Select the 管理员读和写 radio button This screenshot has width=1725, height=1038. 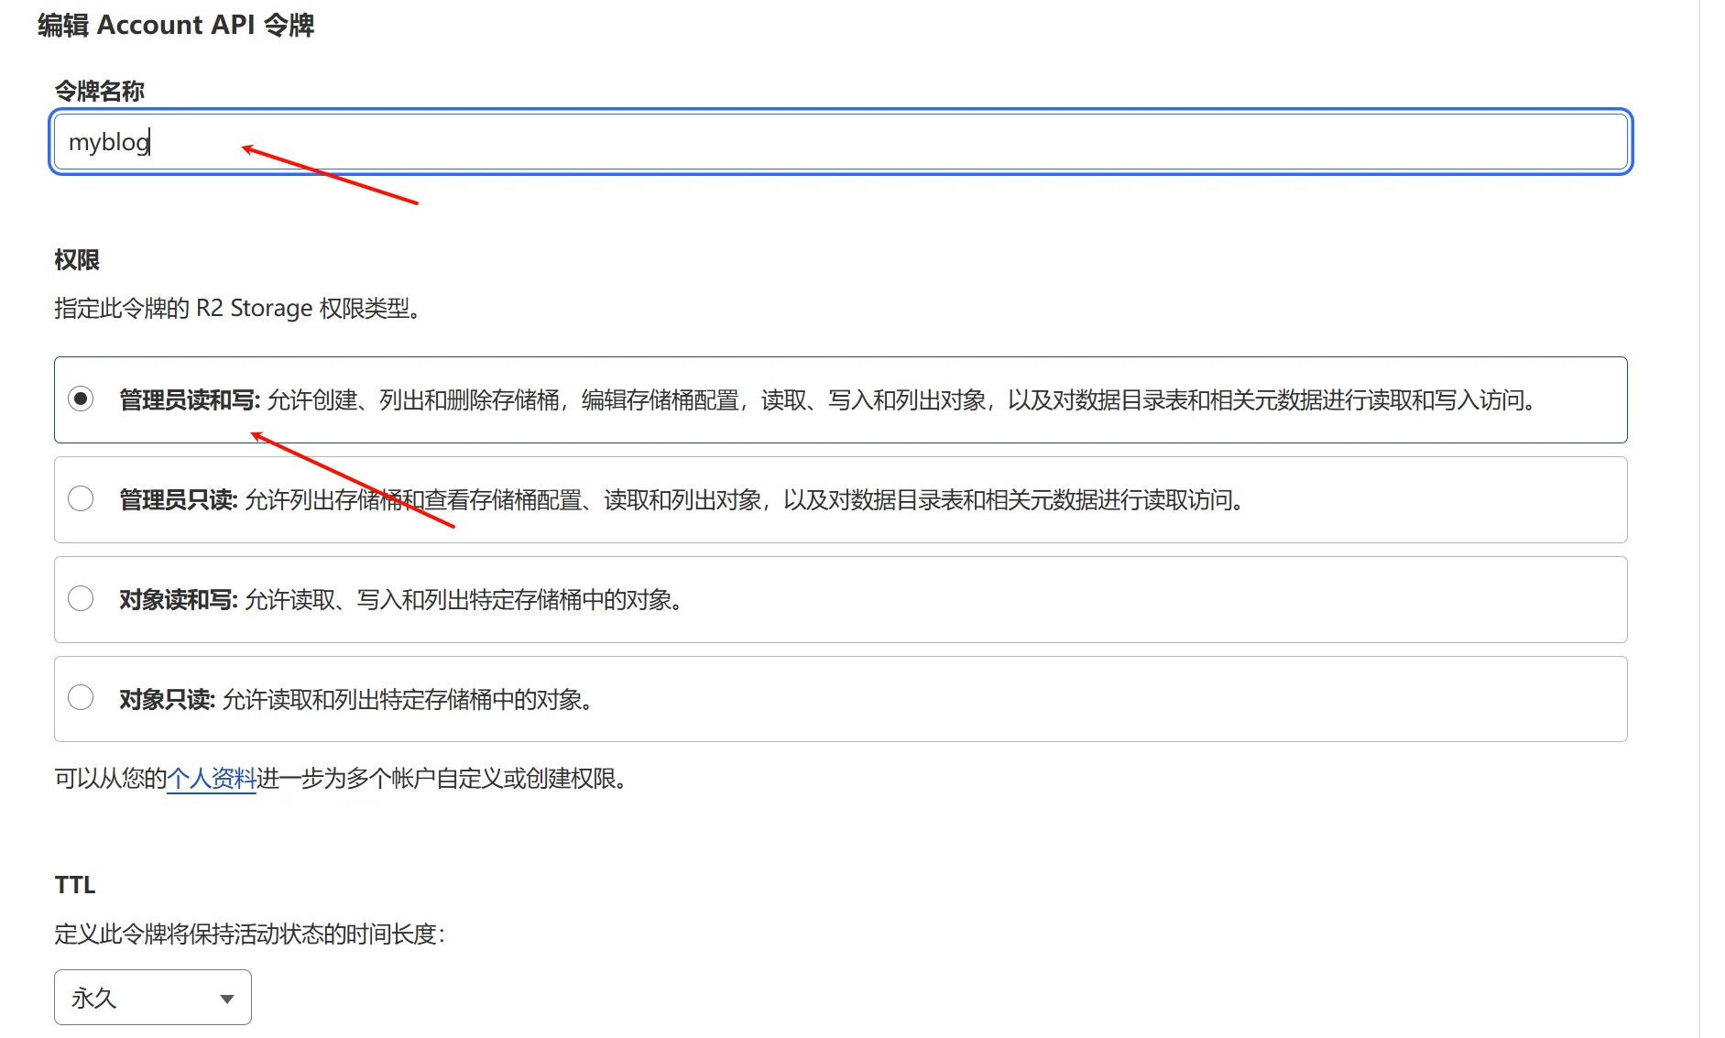point(81,399)
